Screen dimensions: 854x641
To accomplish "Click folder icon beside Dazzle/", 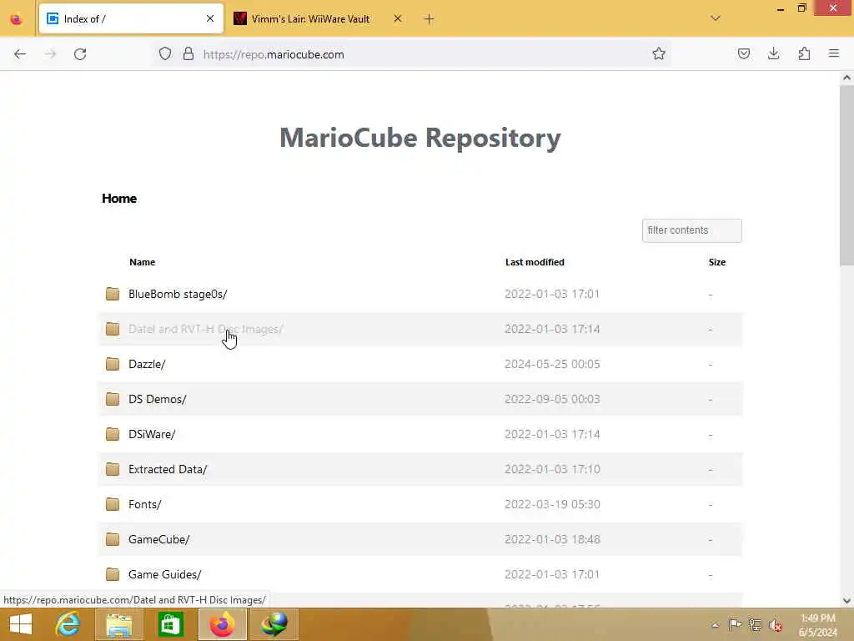I will pyautogui.click(x=113, y=364).
